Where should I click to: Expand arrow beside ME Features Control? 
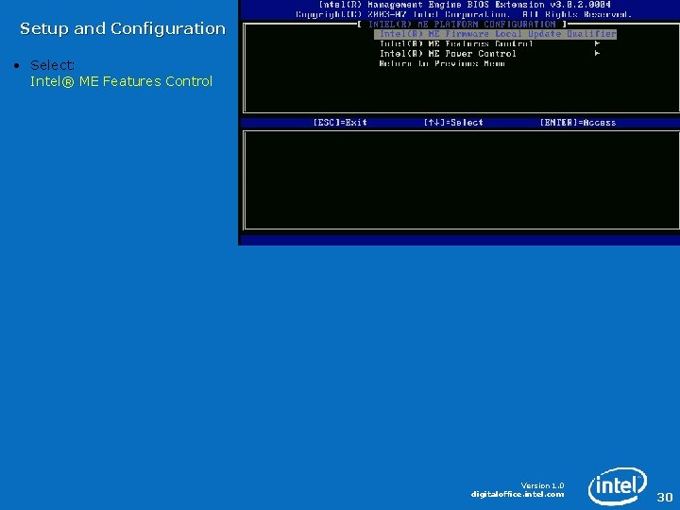click(597, 43)
